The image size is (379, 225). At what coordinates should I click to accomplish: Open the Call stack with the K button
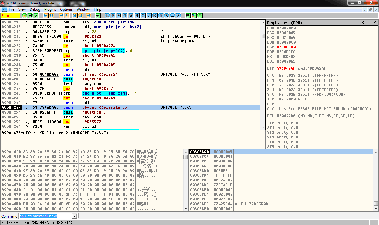point(155,15)
